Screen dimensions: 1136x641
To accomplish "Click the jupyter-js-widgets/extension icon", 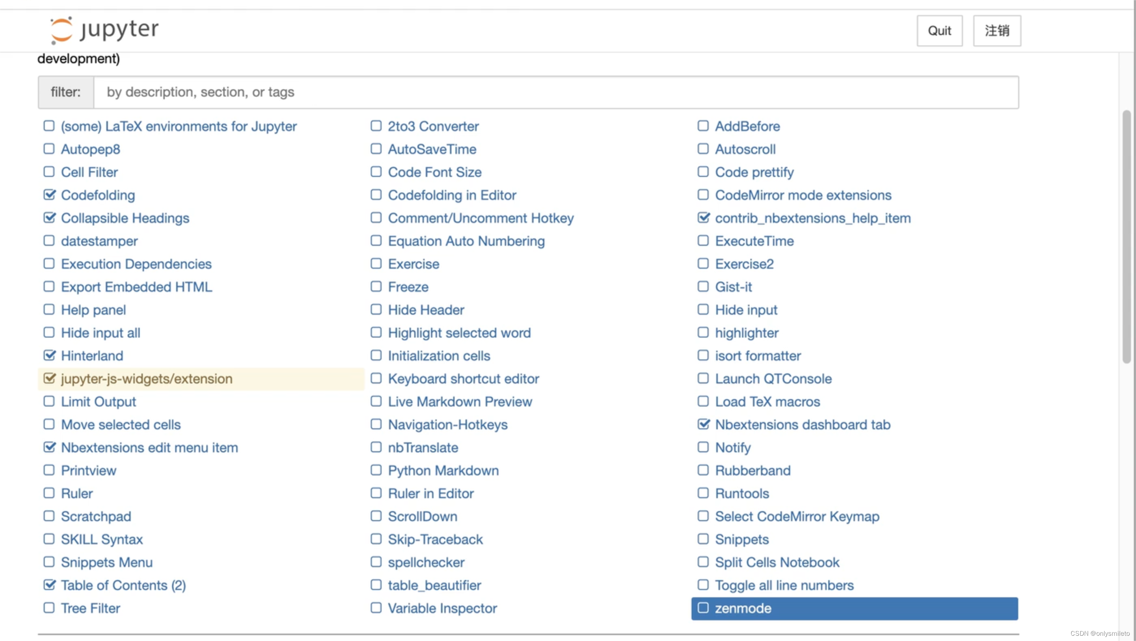I will 49,378.
